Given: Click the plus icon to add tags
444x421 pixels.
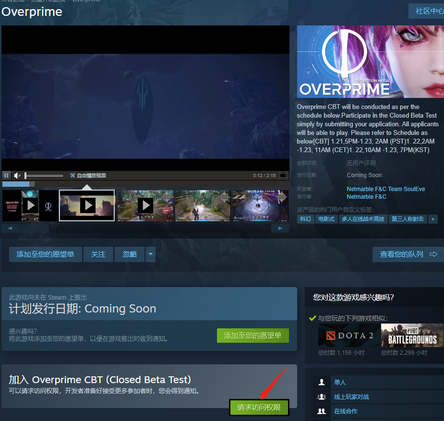Looking at the screenshot, I should [x=432, y=219].
